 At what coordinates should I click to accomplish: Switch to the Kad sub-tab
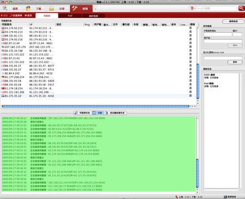point(70,16)
